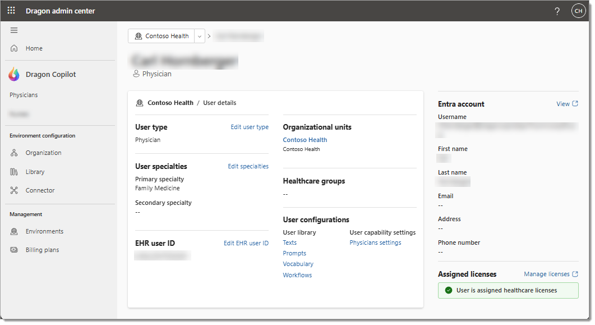Click the Entra account heading
595x325 pixels.
(461, 104)
